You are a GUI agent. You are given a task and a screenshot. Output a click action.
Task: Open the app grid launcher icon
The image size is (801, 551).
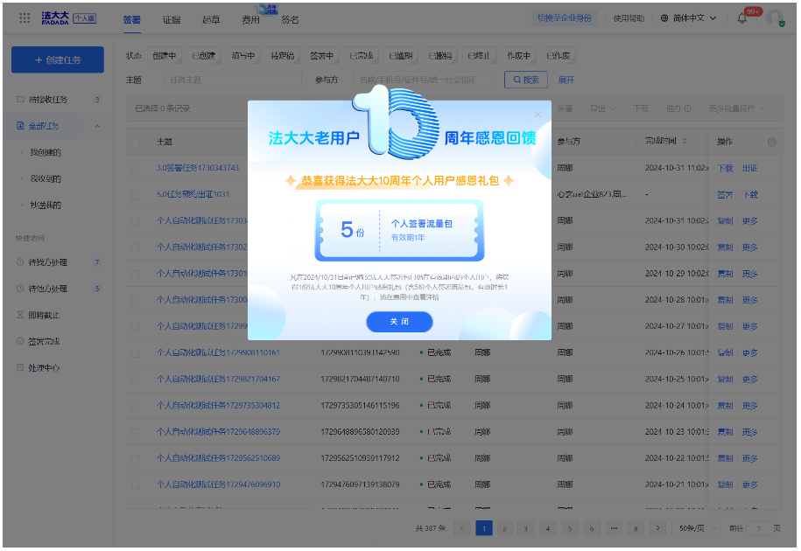coord(25,18)
